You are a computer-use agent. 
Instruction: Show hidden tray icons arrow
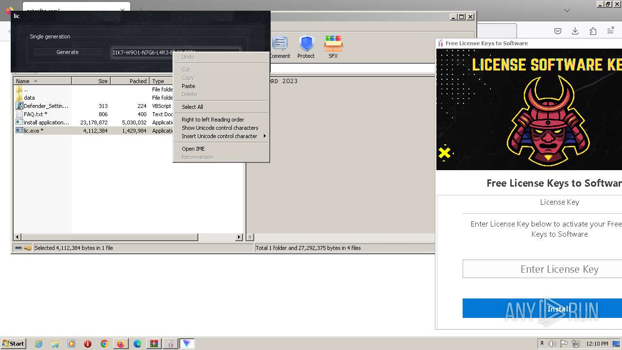[542, 344]
